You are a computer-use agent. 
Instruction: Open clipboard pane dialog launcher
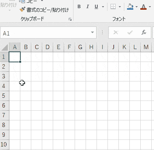[70, 19]
